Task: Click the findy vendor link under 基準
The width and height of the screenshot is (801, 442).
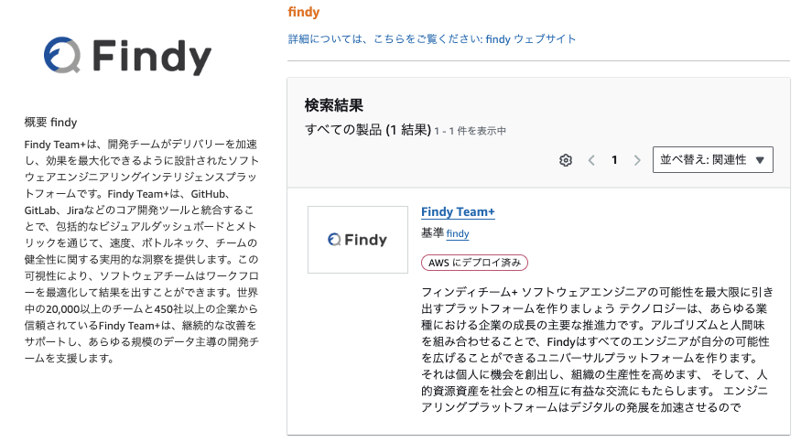Action: pyautogui.click(x=457, y=233)
